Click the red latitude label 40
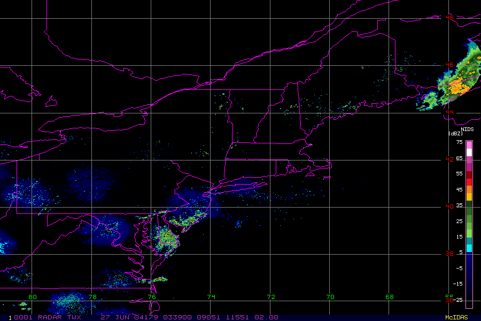481x321 pixels. 449,207
